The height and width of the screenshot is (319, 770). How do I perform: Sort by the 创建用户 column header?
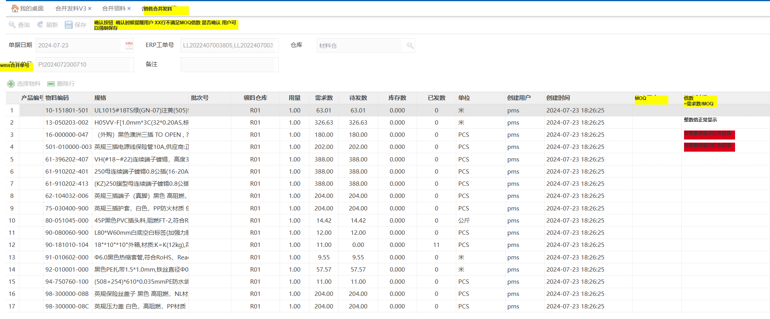point(525,98)
